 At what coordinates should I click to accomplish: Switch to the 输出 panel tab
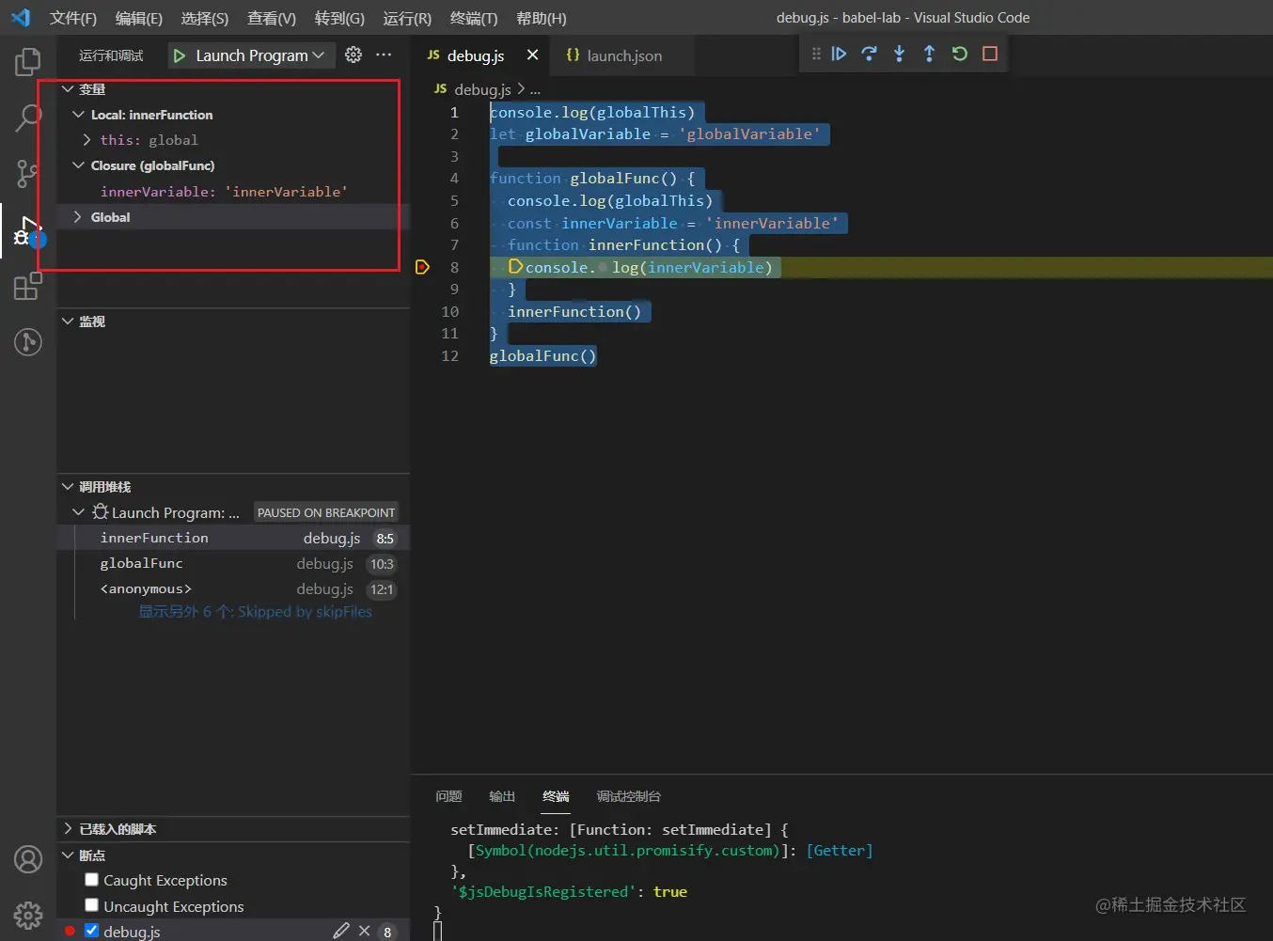502,796
